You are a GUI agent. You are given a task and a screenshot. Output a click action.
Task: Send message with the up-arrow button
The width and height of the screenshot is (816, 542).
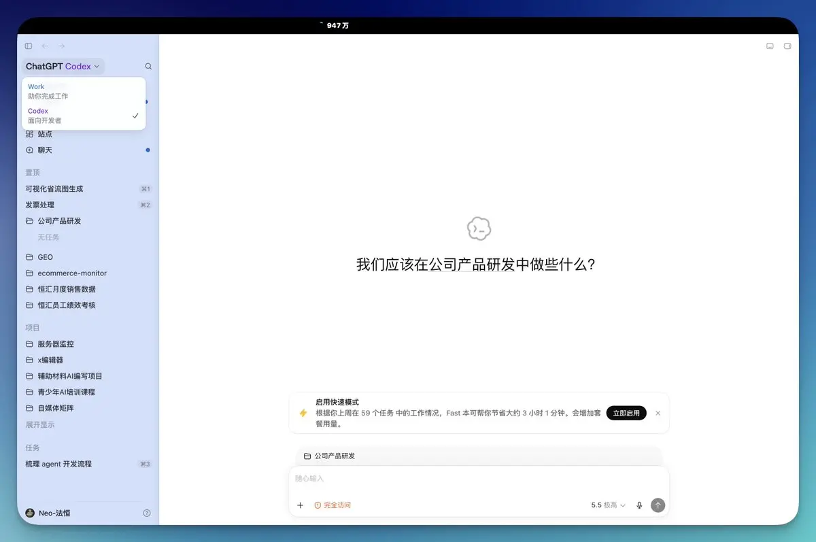point(658,505)
